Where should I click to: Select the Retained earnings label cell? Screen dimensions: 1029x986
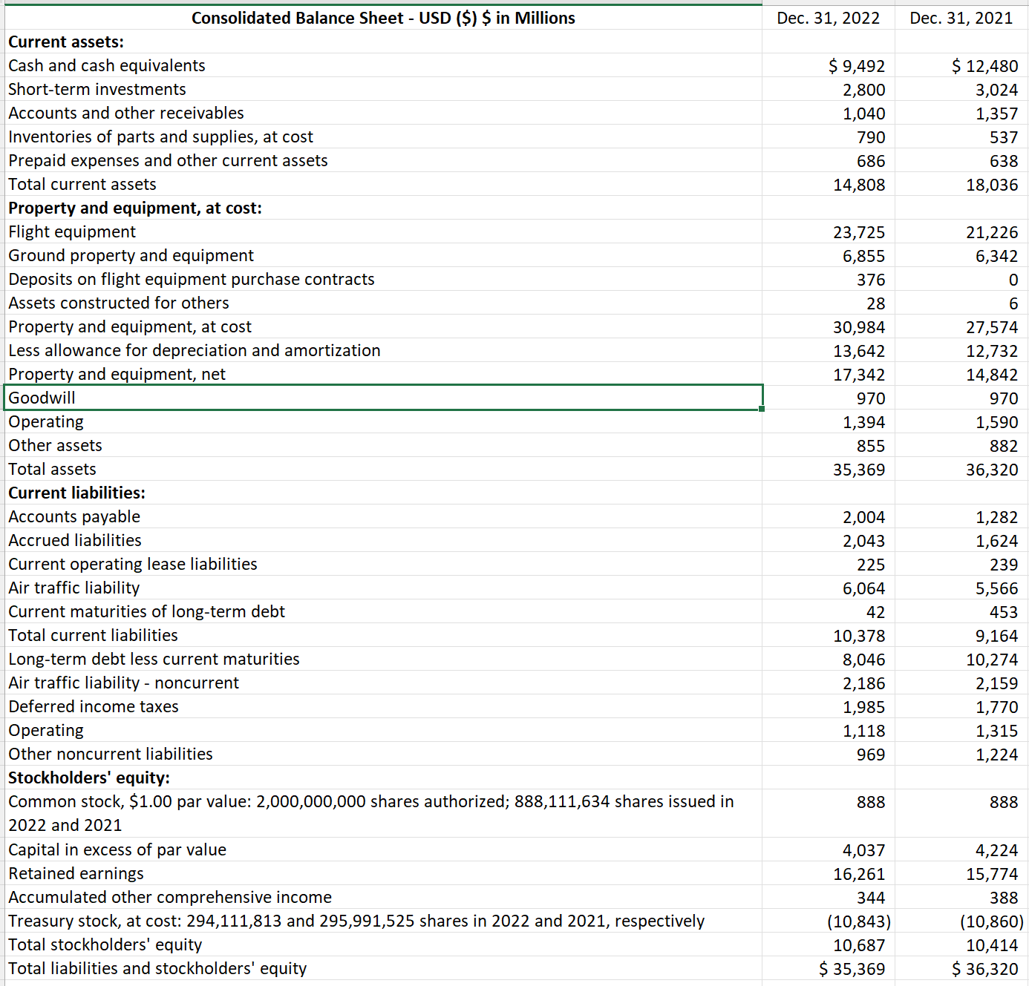[x=76, y=873]
